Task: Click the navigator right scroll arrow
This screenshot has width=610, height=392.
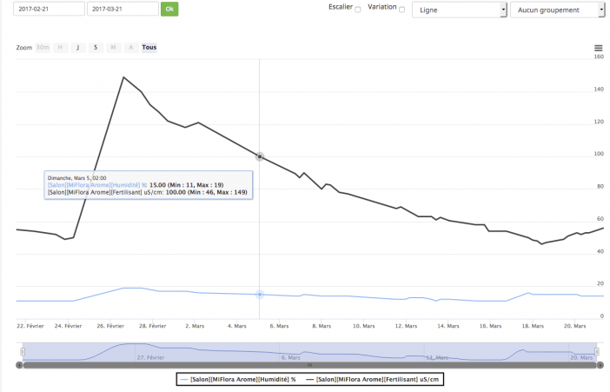Action: [x=600, y=365]
